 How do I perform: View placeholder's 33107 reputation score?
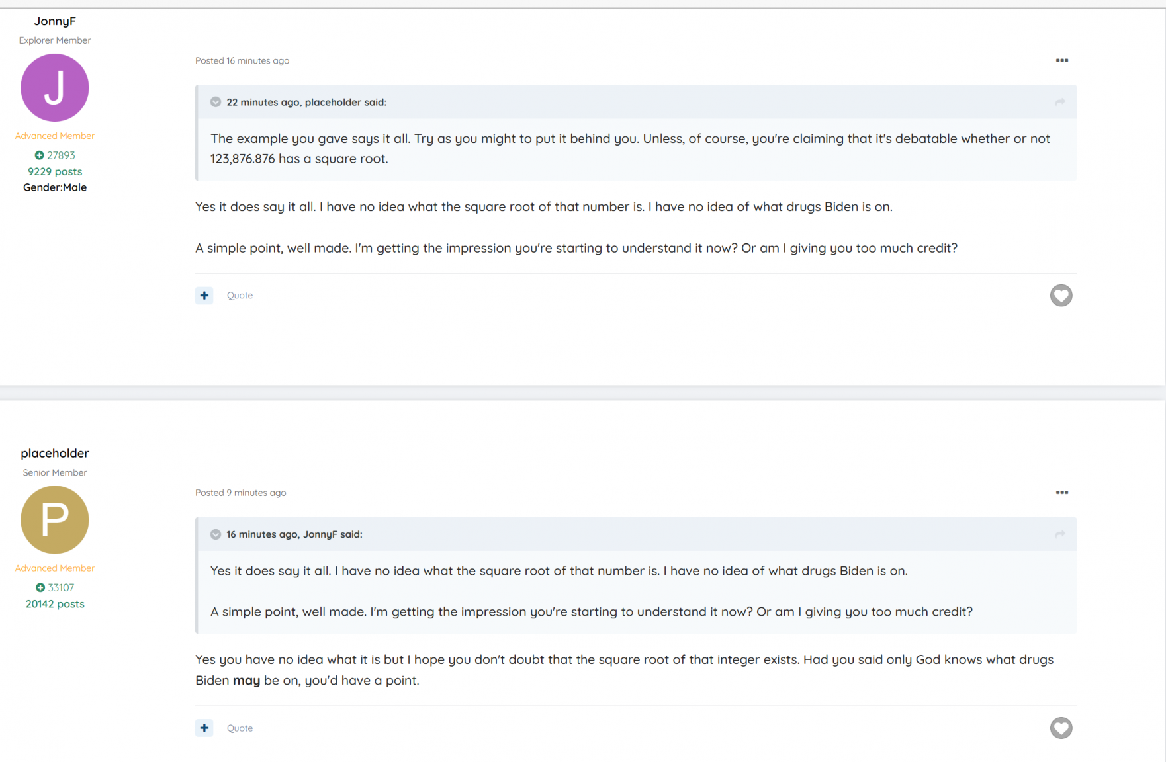[55, 587]
